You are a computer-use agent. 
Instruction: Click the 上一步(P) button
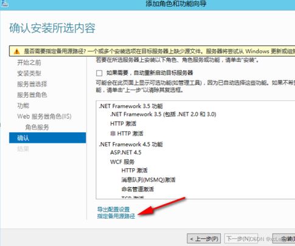(204, 239)
